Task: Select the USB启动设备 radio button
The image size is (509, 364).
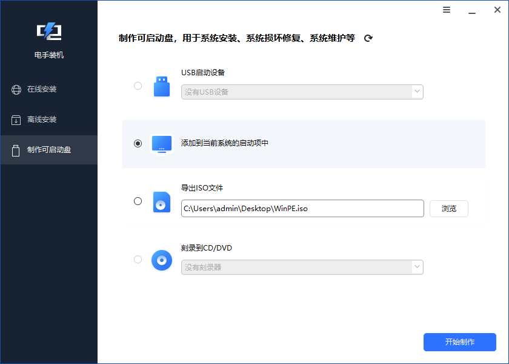Action: [x=138, y=86]
